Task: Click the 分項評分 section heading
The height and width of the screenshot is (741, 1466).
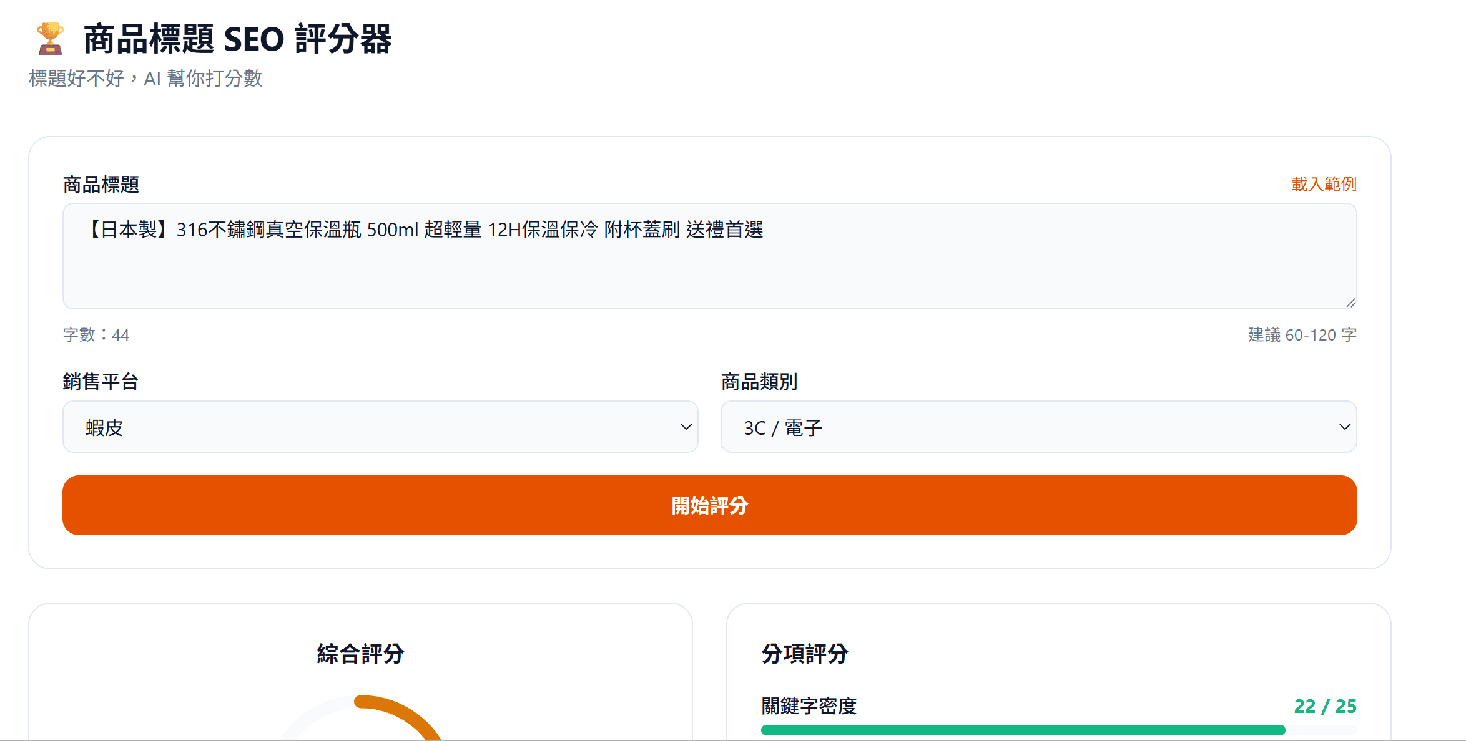Action: coord(805,654)
